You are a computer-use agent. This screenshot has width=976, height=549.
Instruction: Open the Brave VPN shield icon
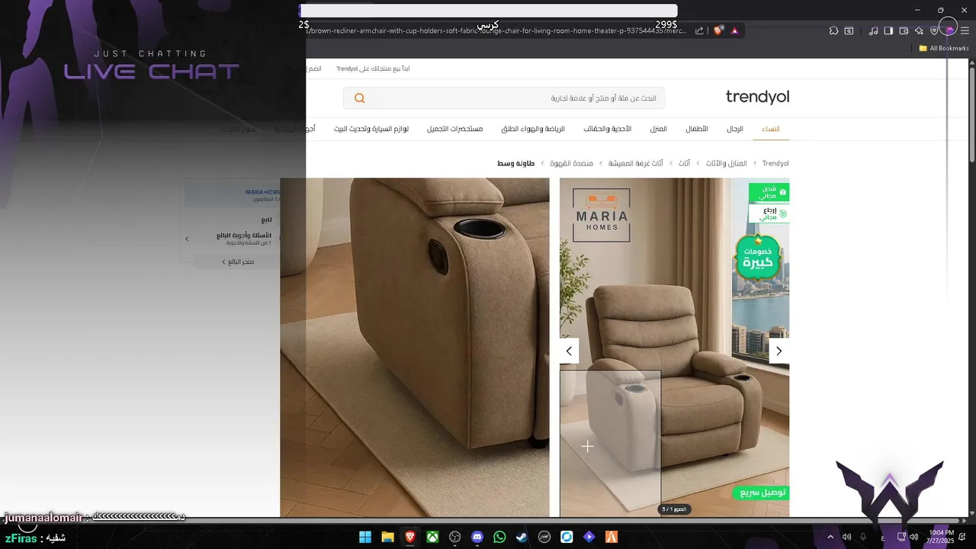(934, 30)
